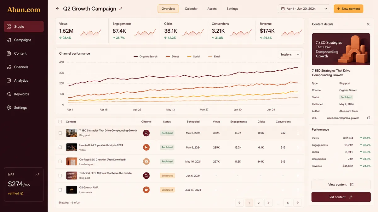Click the MRR trend arrow icon
Screen dimensions: 378x212
(37, 174)
